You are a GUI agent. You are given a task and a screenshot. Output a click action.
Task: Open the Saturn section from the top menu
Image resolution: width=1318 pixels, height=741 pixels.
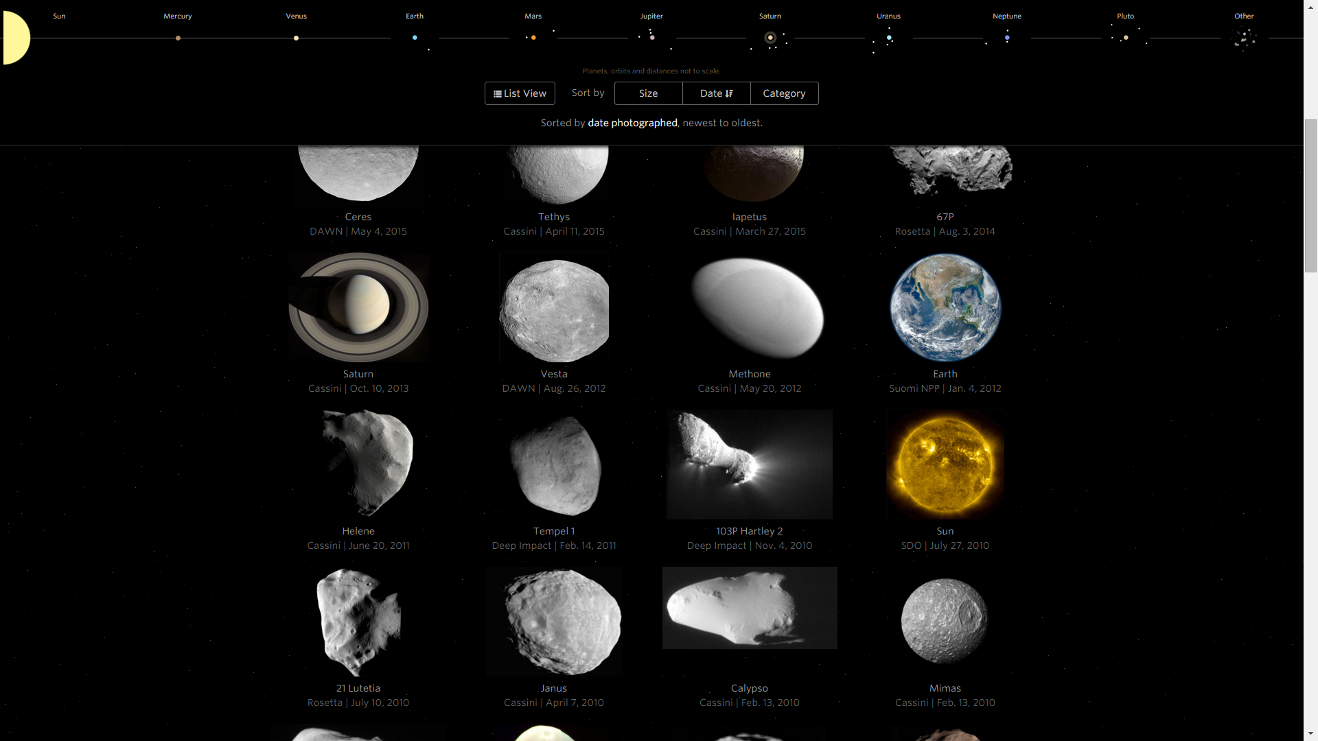pyautogui.click(x=770, y=16)
